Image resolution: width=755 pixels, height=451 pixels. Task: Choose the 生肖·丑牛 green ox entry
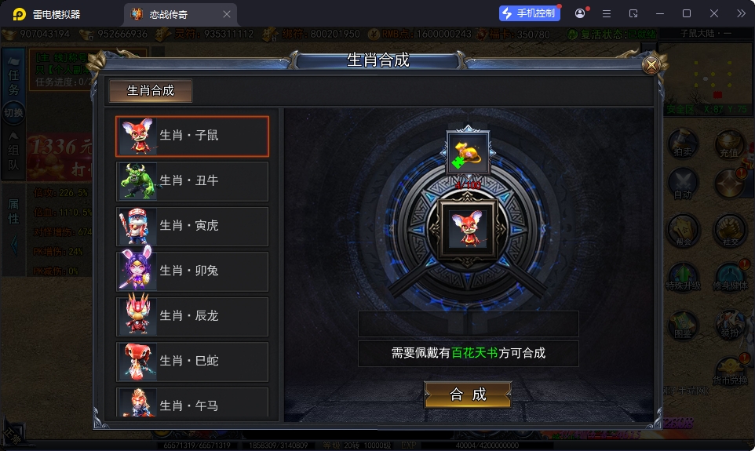pyautogui.click(x=192, y=181)
